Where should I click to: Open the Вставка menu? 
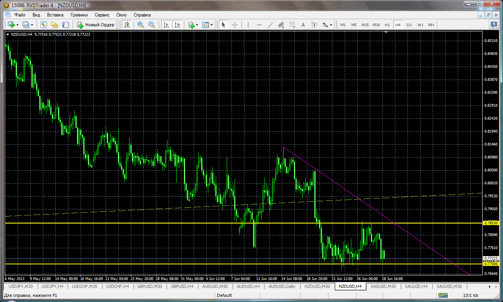tap(55, 15)
